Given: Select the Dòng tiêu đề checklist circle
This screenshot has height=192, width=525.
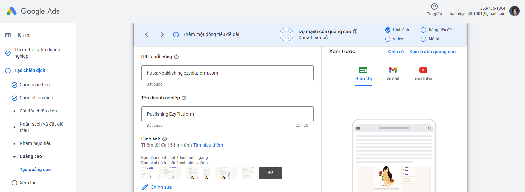Looking at the screenshot, I should (x=423, y=30).
